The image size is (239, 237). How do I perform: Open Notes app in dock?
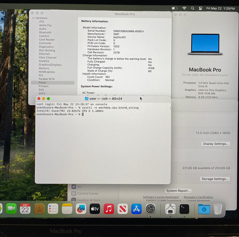pyautogui.click(x=67, y=209)
